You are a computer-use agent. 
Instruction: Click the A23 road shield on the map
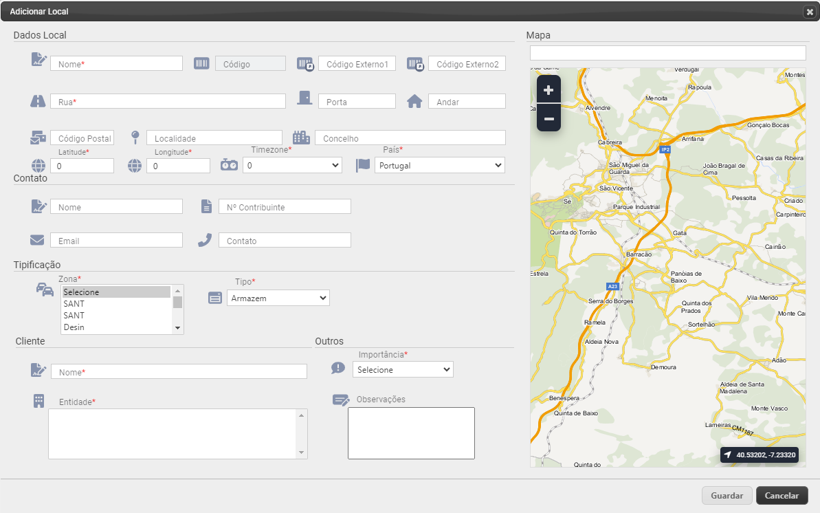point(612,286)
